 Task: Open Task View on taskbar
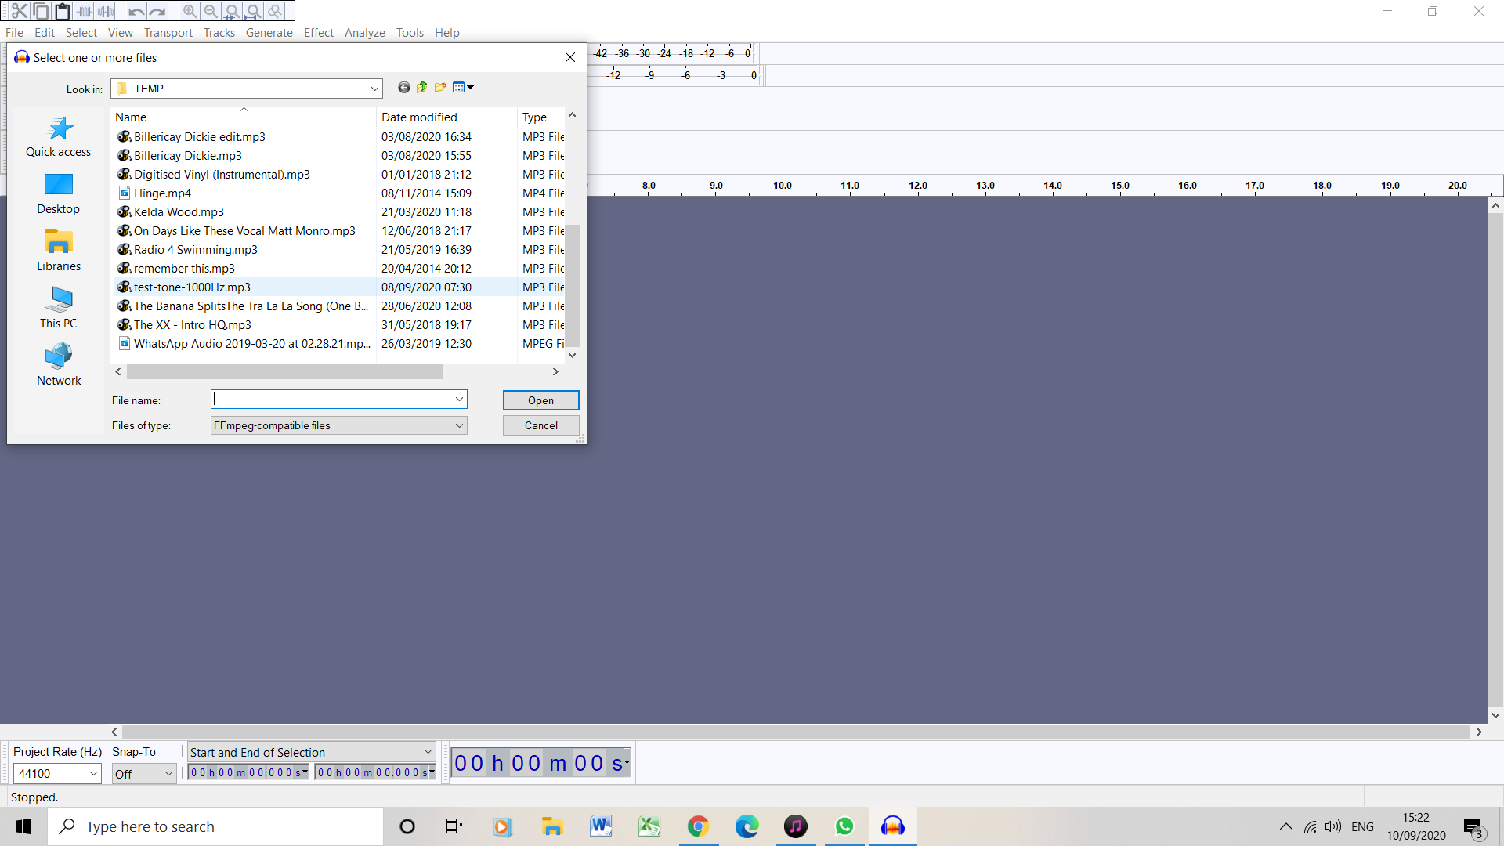454,826
